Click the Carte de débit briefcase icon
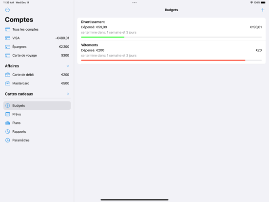Screen dimensions: 269x202 [x=7, y=75]
